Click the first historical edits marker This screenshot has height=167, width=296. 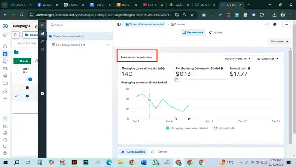coord(176,119)
